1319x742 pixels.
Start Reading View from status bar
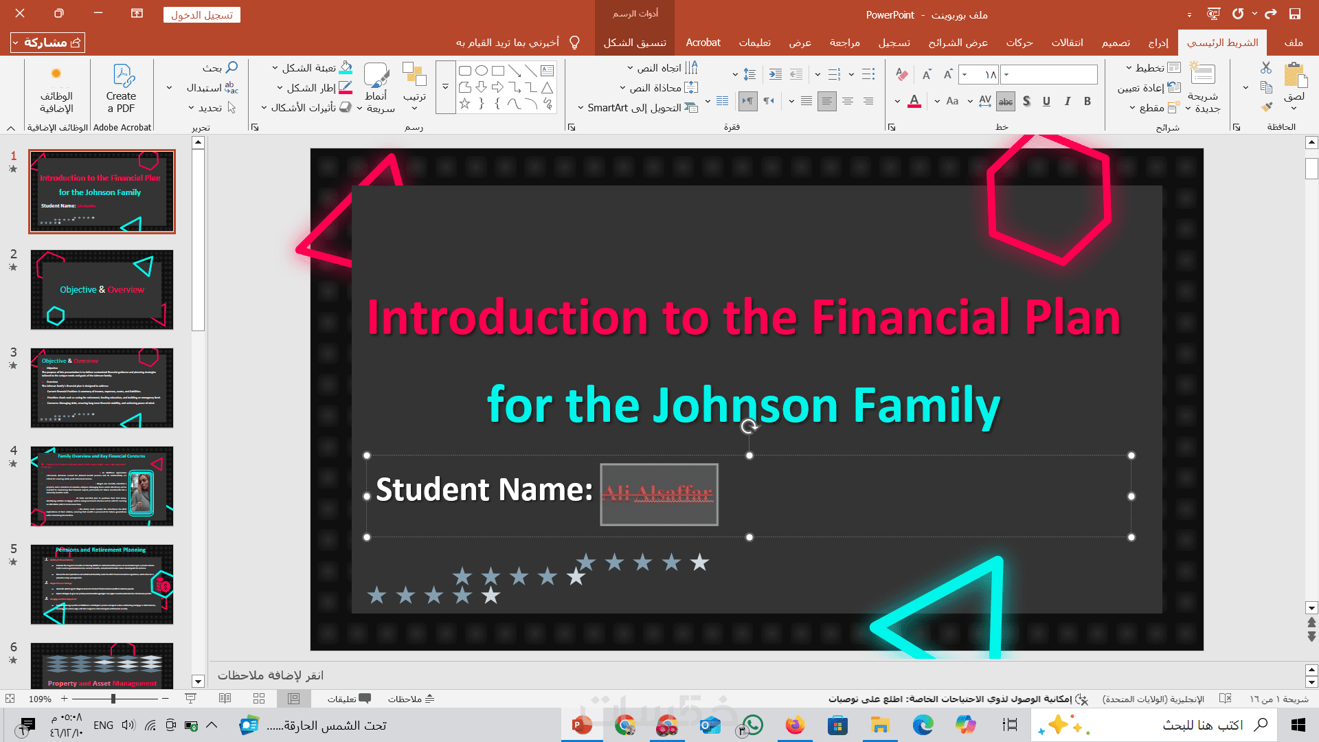coord(225,699)
